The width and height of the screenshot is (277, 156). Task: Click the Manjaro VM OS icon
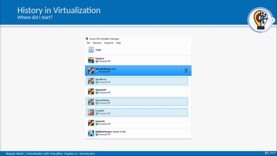(x=91, y=60)
